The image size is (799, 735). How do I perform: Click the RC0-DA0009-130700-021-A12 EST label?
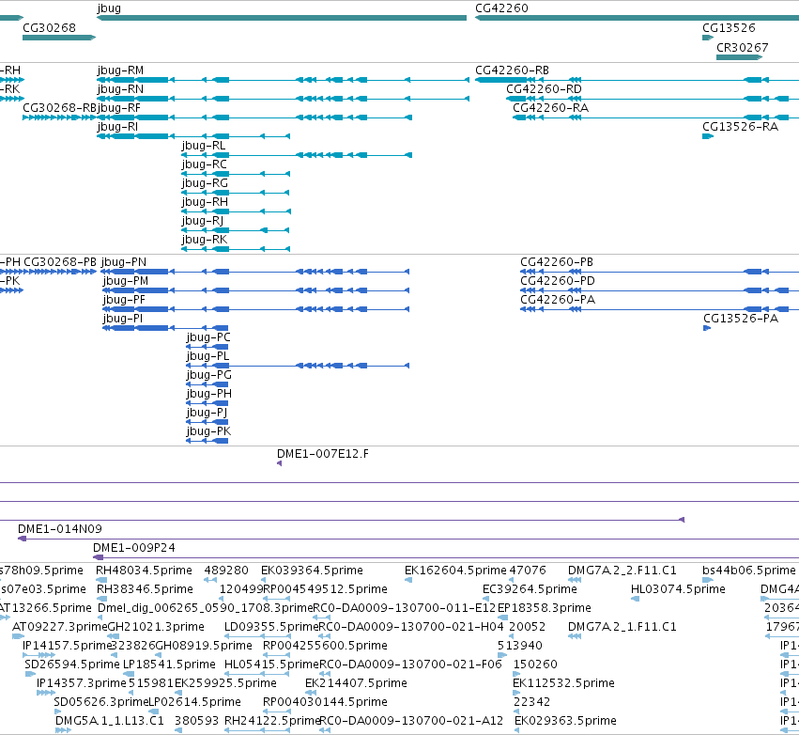[411, 721]
